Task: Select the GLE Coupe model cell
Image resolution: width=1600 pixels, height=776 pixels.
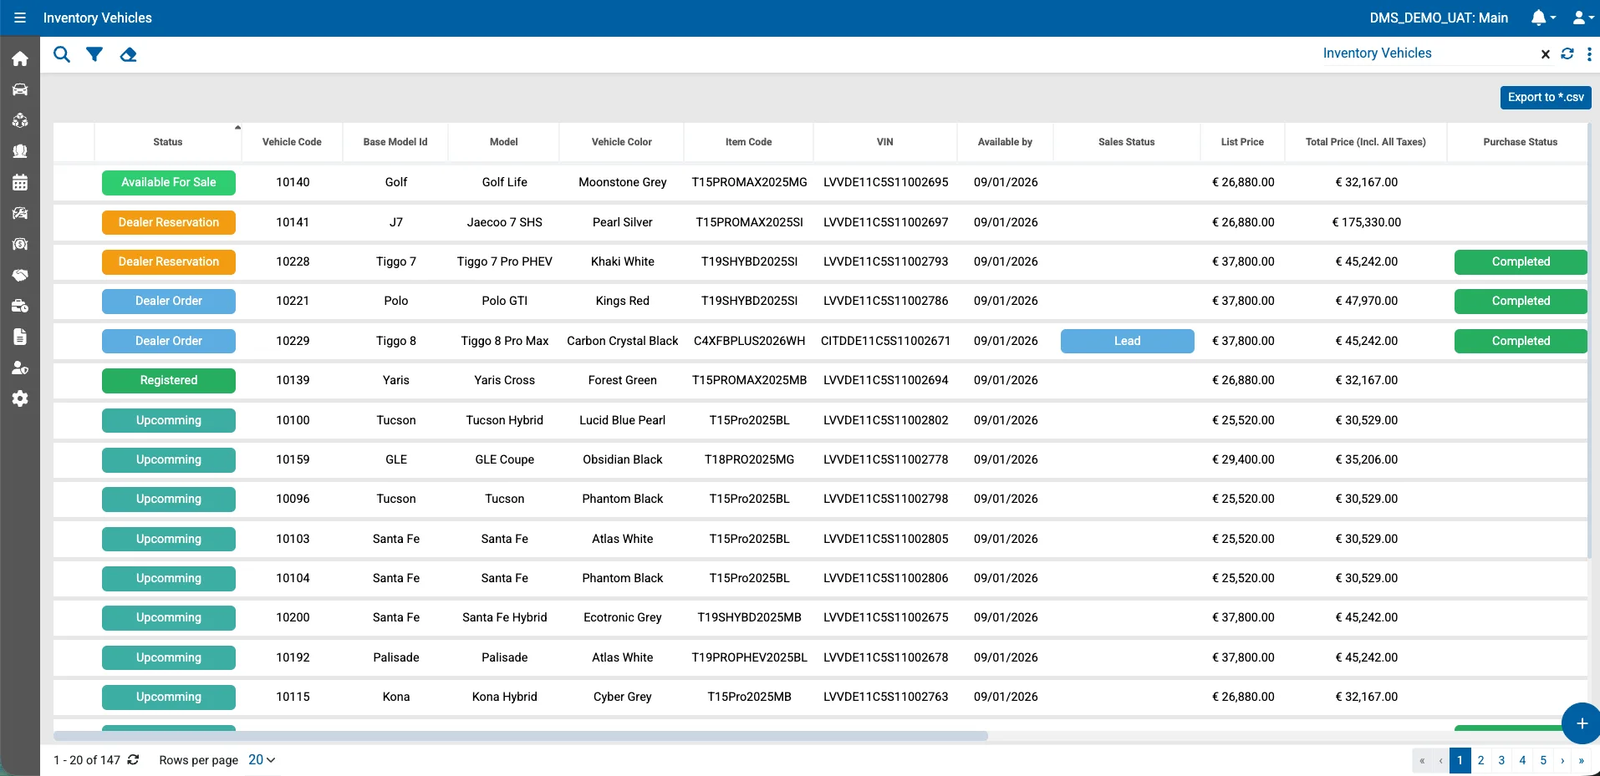Action: point(505,459)
